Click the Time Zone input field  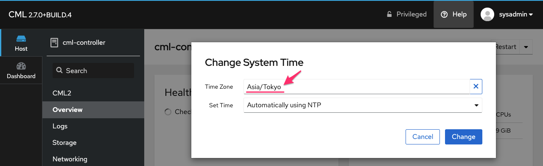tap(356, 87)
